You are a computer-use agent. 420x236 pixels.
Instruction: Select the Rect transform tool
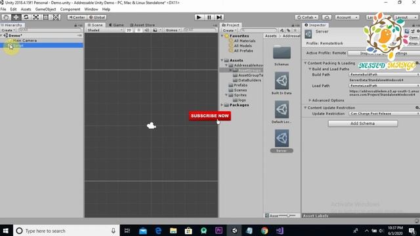point(46,17)
